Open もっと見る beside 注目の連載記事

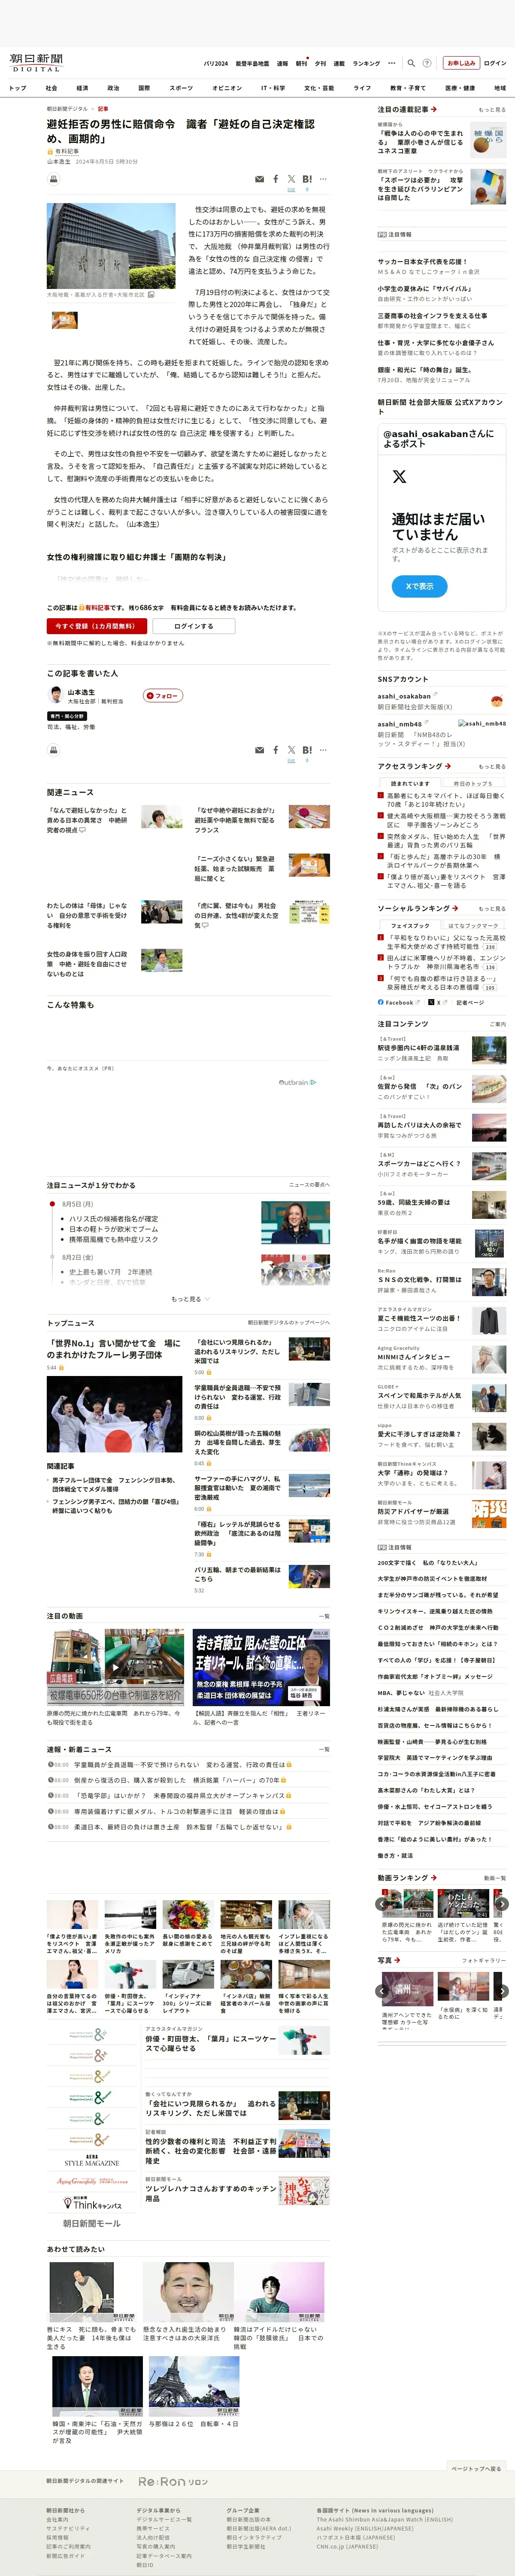[491, 110]
